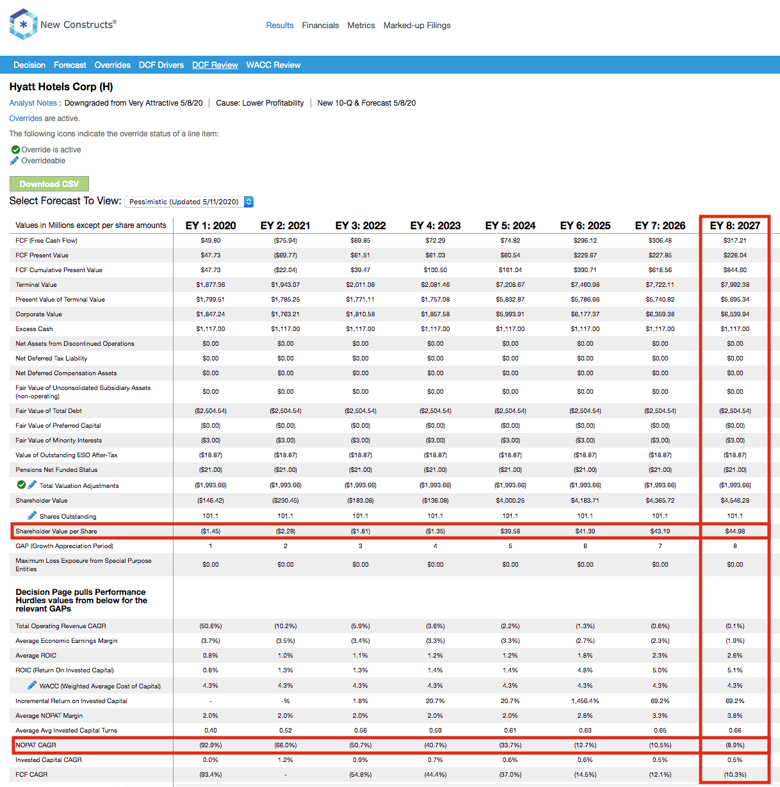Switch to the Overrides sub-tab
The width and height of the screenshot is (780, 787).
pyautogui.click(x=113, y=65)
